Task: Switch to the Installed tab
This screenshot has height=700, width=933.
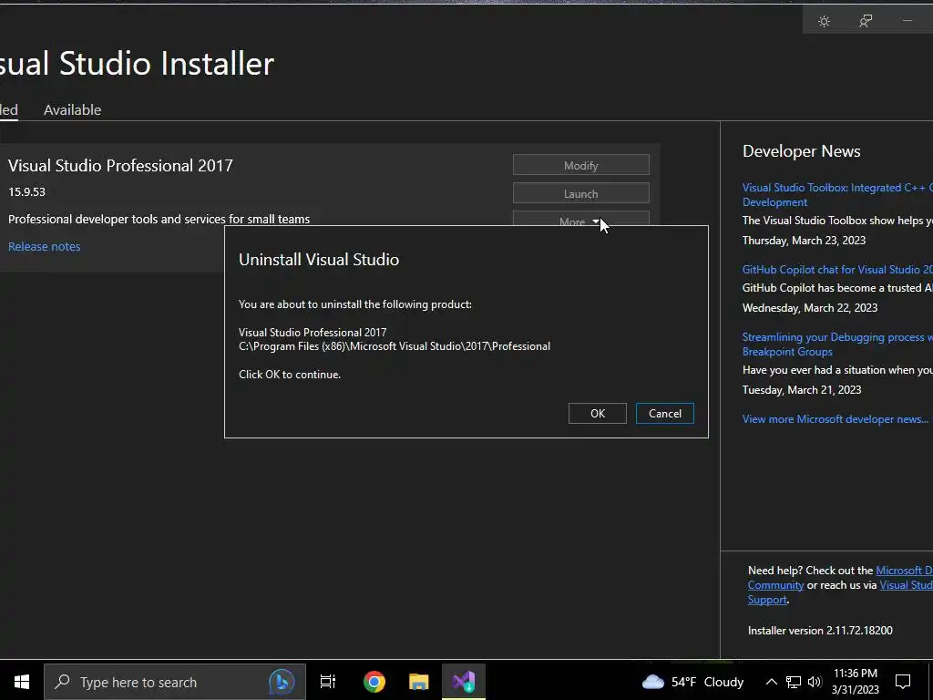Action: click(x=8, y=109)
